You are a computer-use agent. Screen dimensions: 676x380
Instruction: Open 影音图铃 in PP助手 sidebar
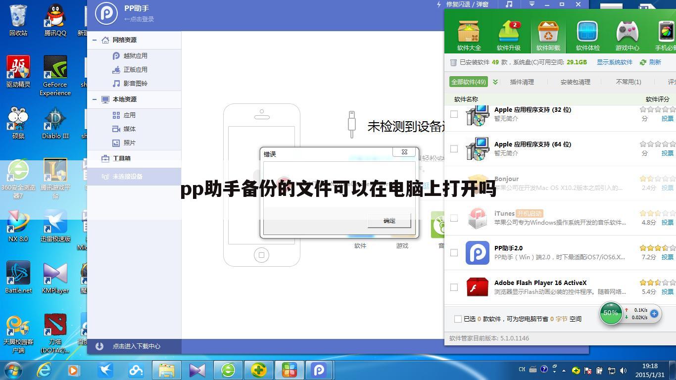(135, 84)
